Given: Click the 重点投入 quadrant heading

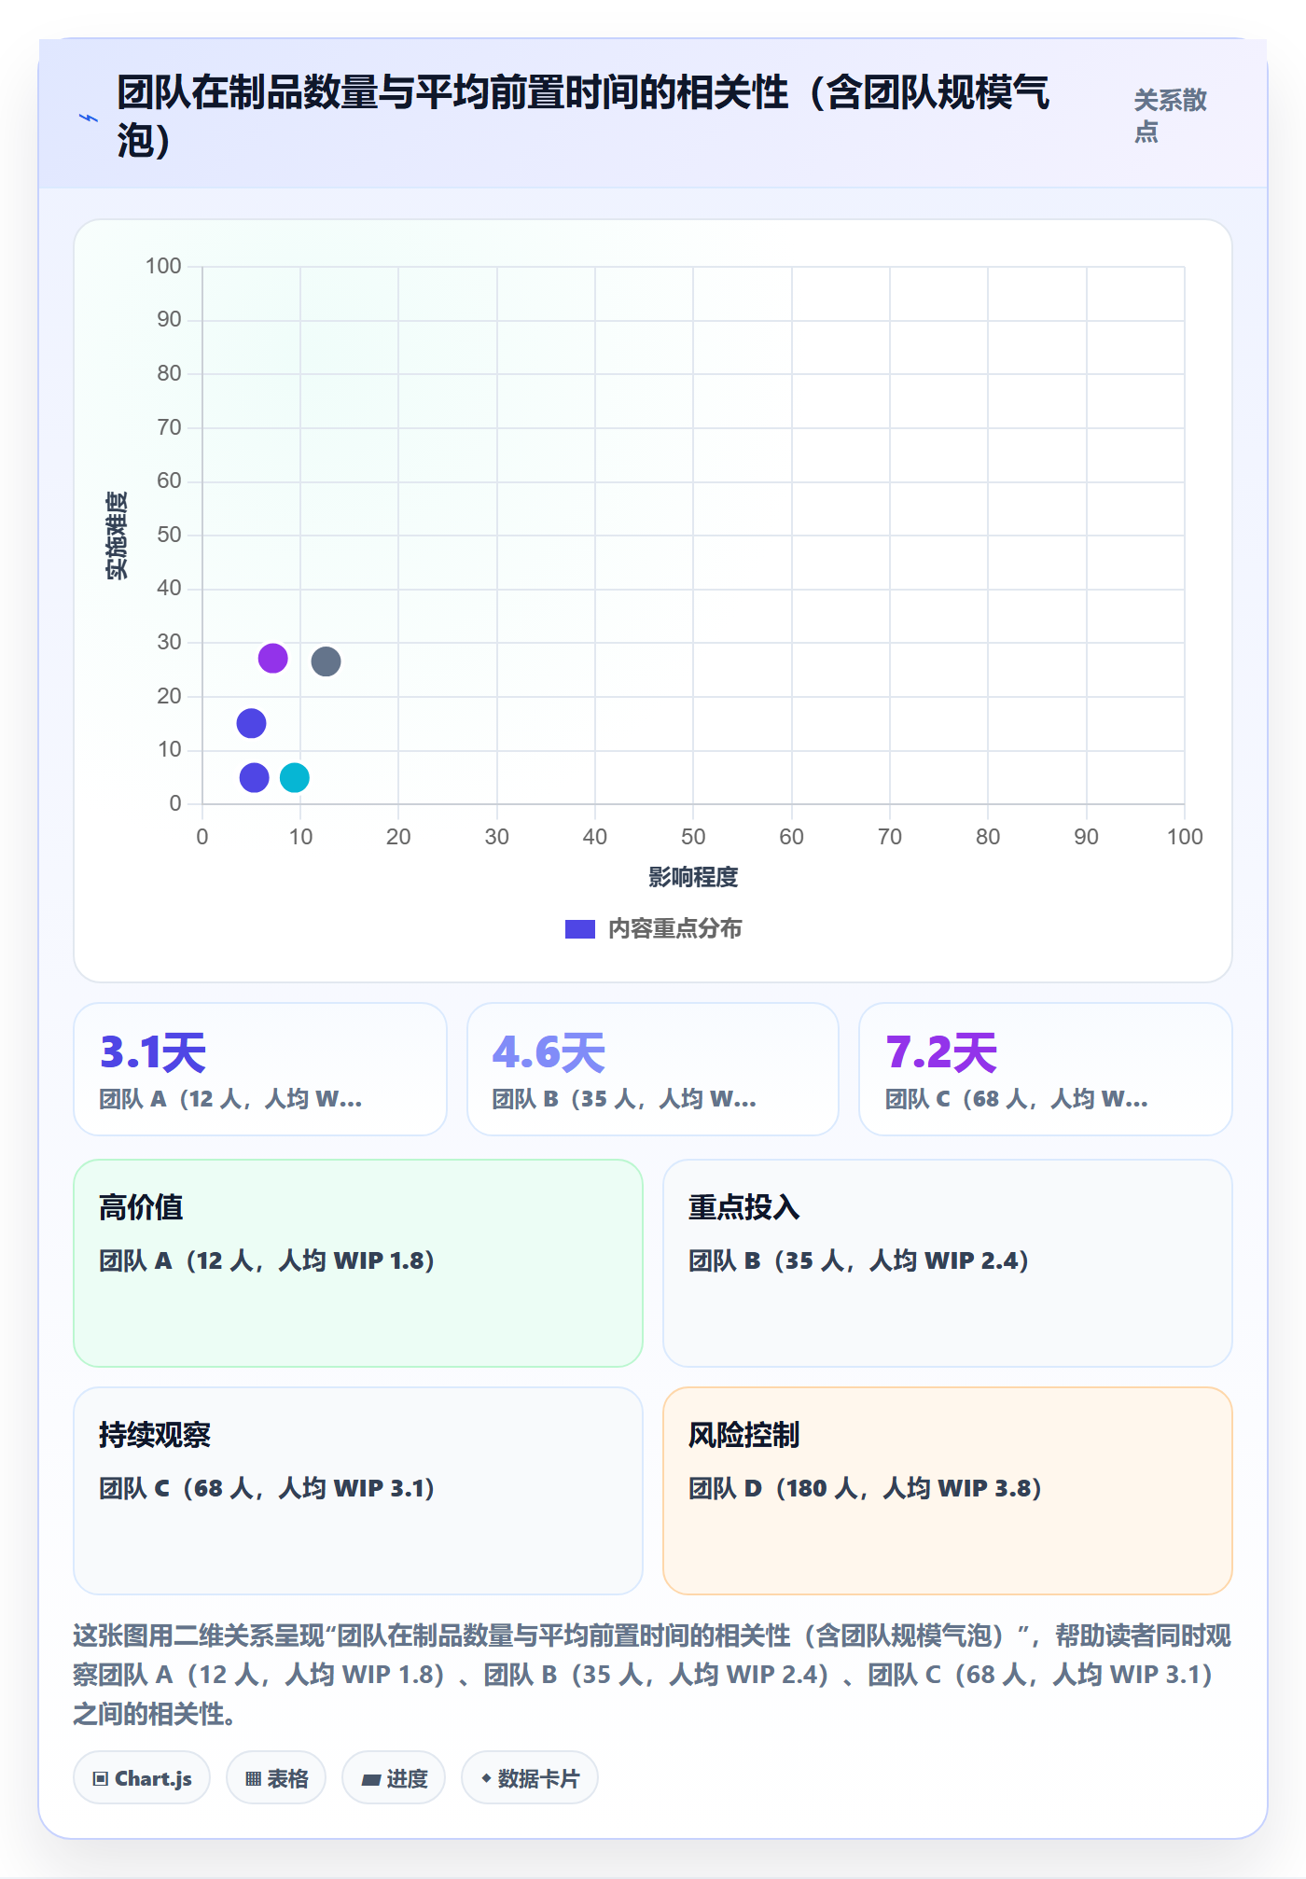Looking at the screenshot, I should [743, 1207].
